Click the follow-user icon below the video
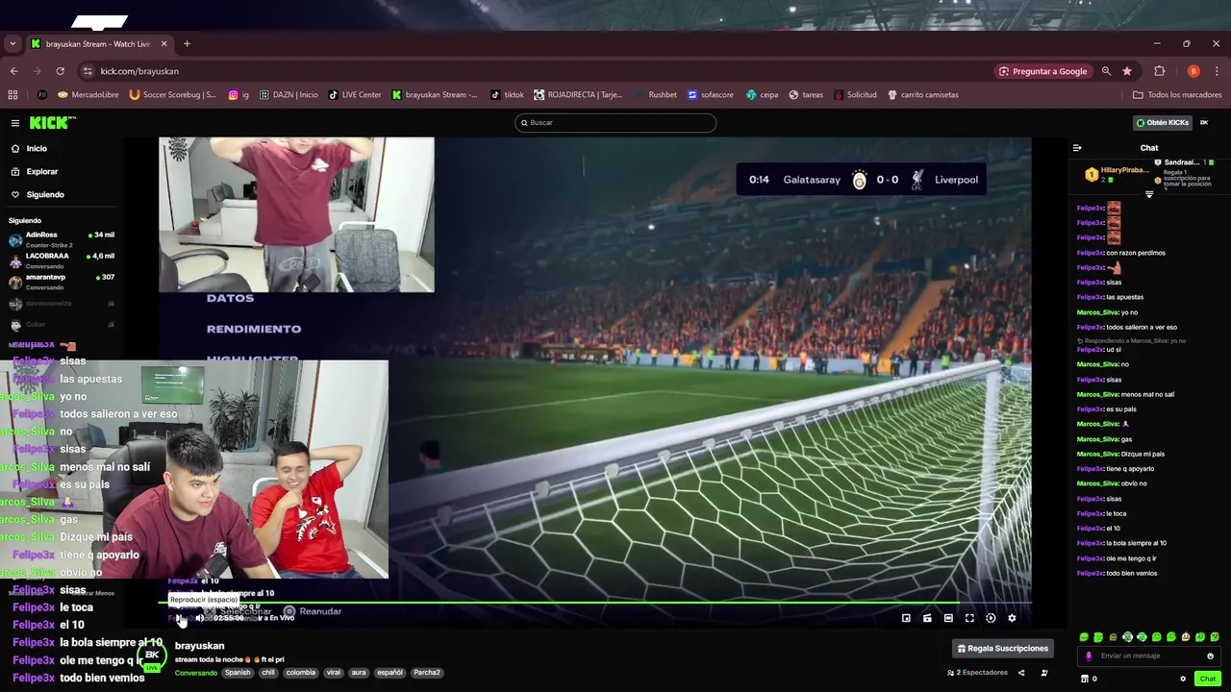Viewport: 1231px width, 692px height. tap(1044, 673)
